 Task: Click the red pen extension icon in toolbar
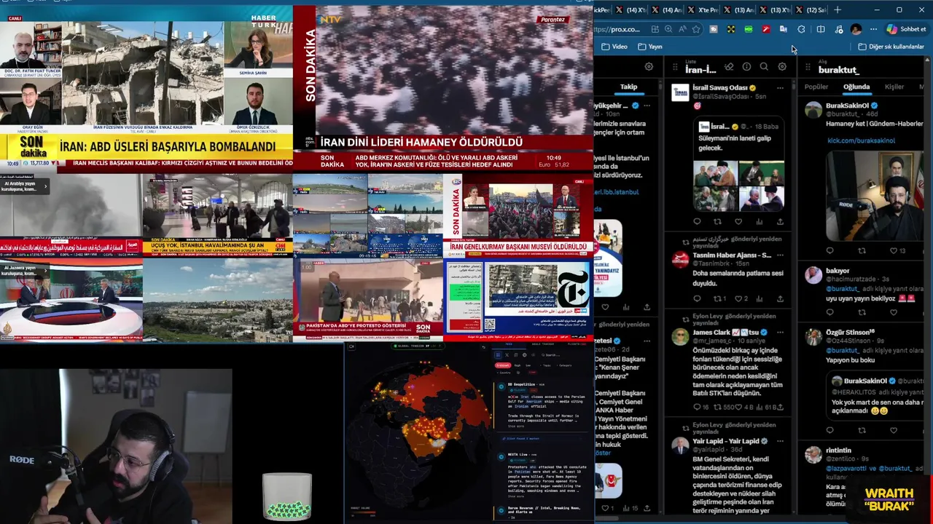coord(766,29)
